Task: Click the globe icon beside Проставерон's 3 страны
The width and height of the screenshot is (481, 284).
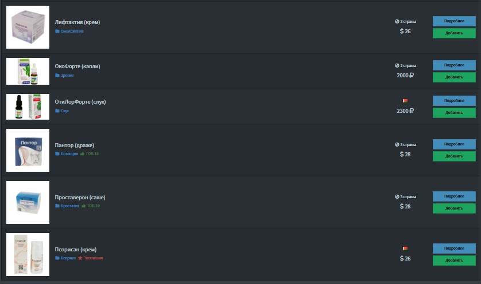Action: click(397, 196)
